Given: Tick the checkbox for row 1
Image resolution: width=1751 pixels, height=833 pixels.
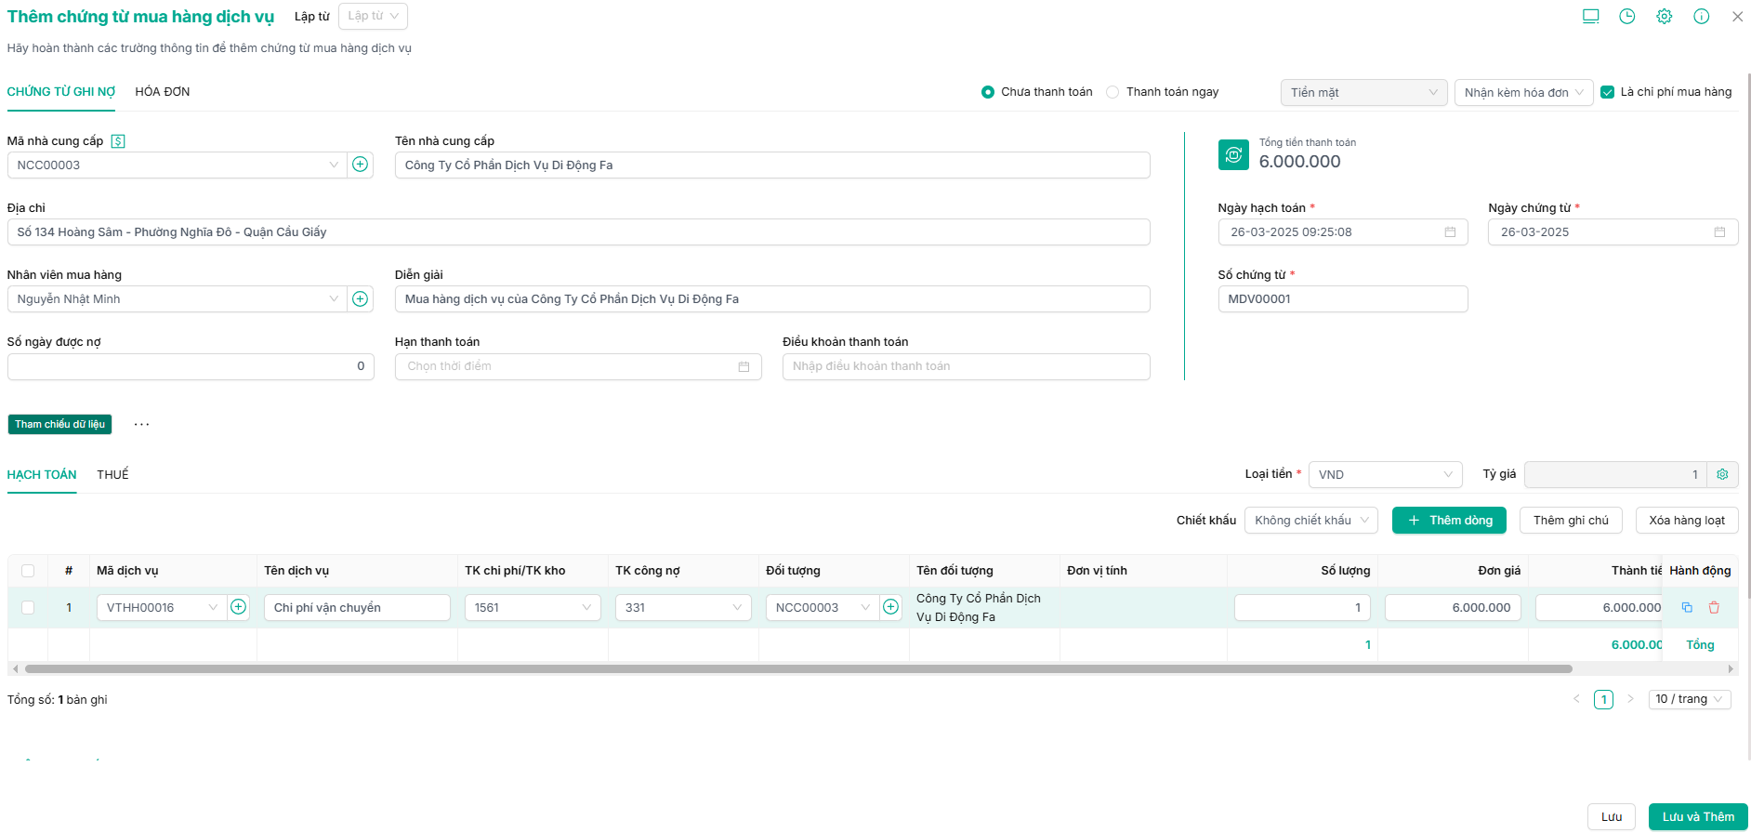Looking at the screenshot, I should (x=28, y=607).
